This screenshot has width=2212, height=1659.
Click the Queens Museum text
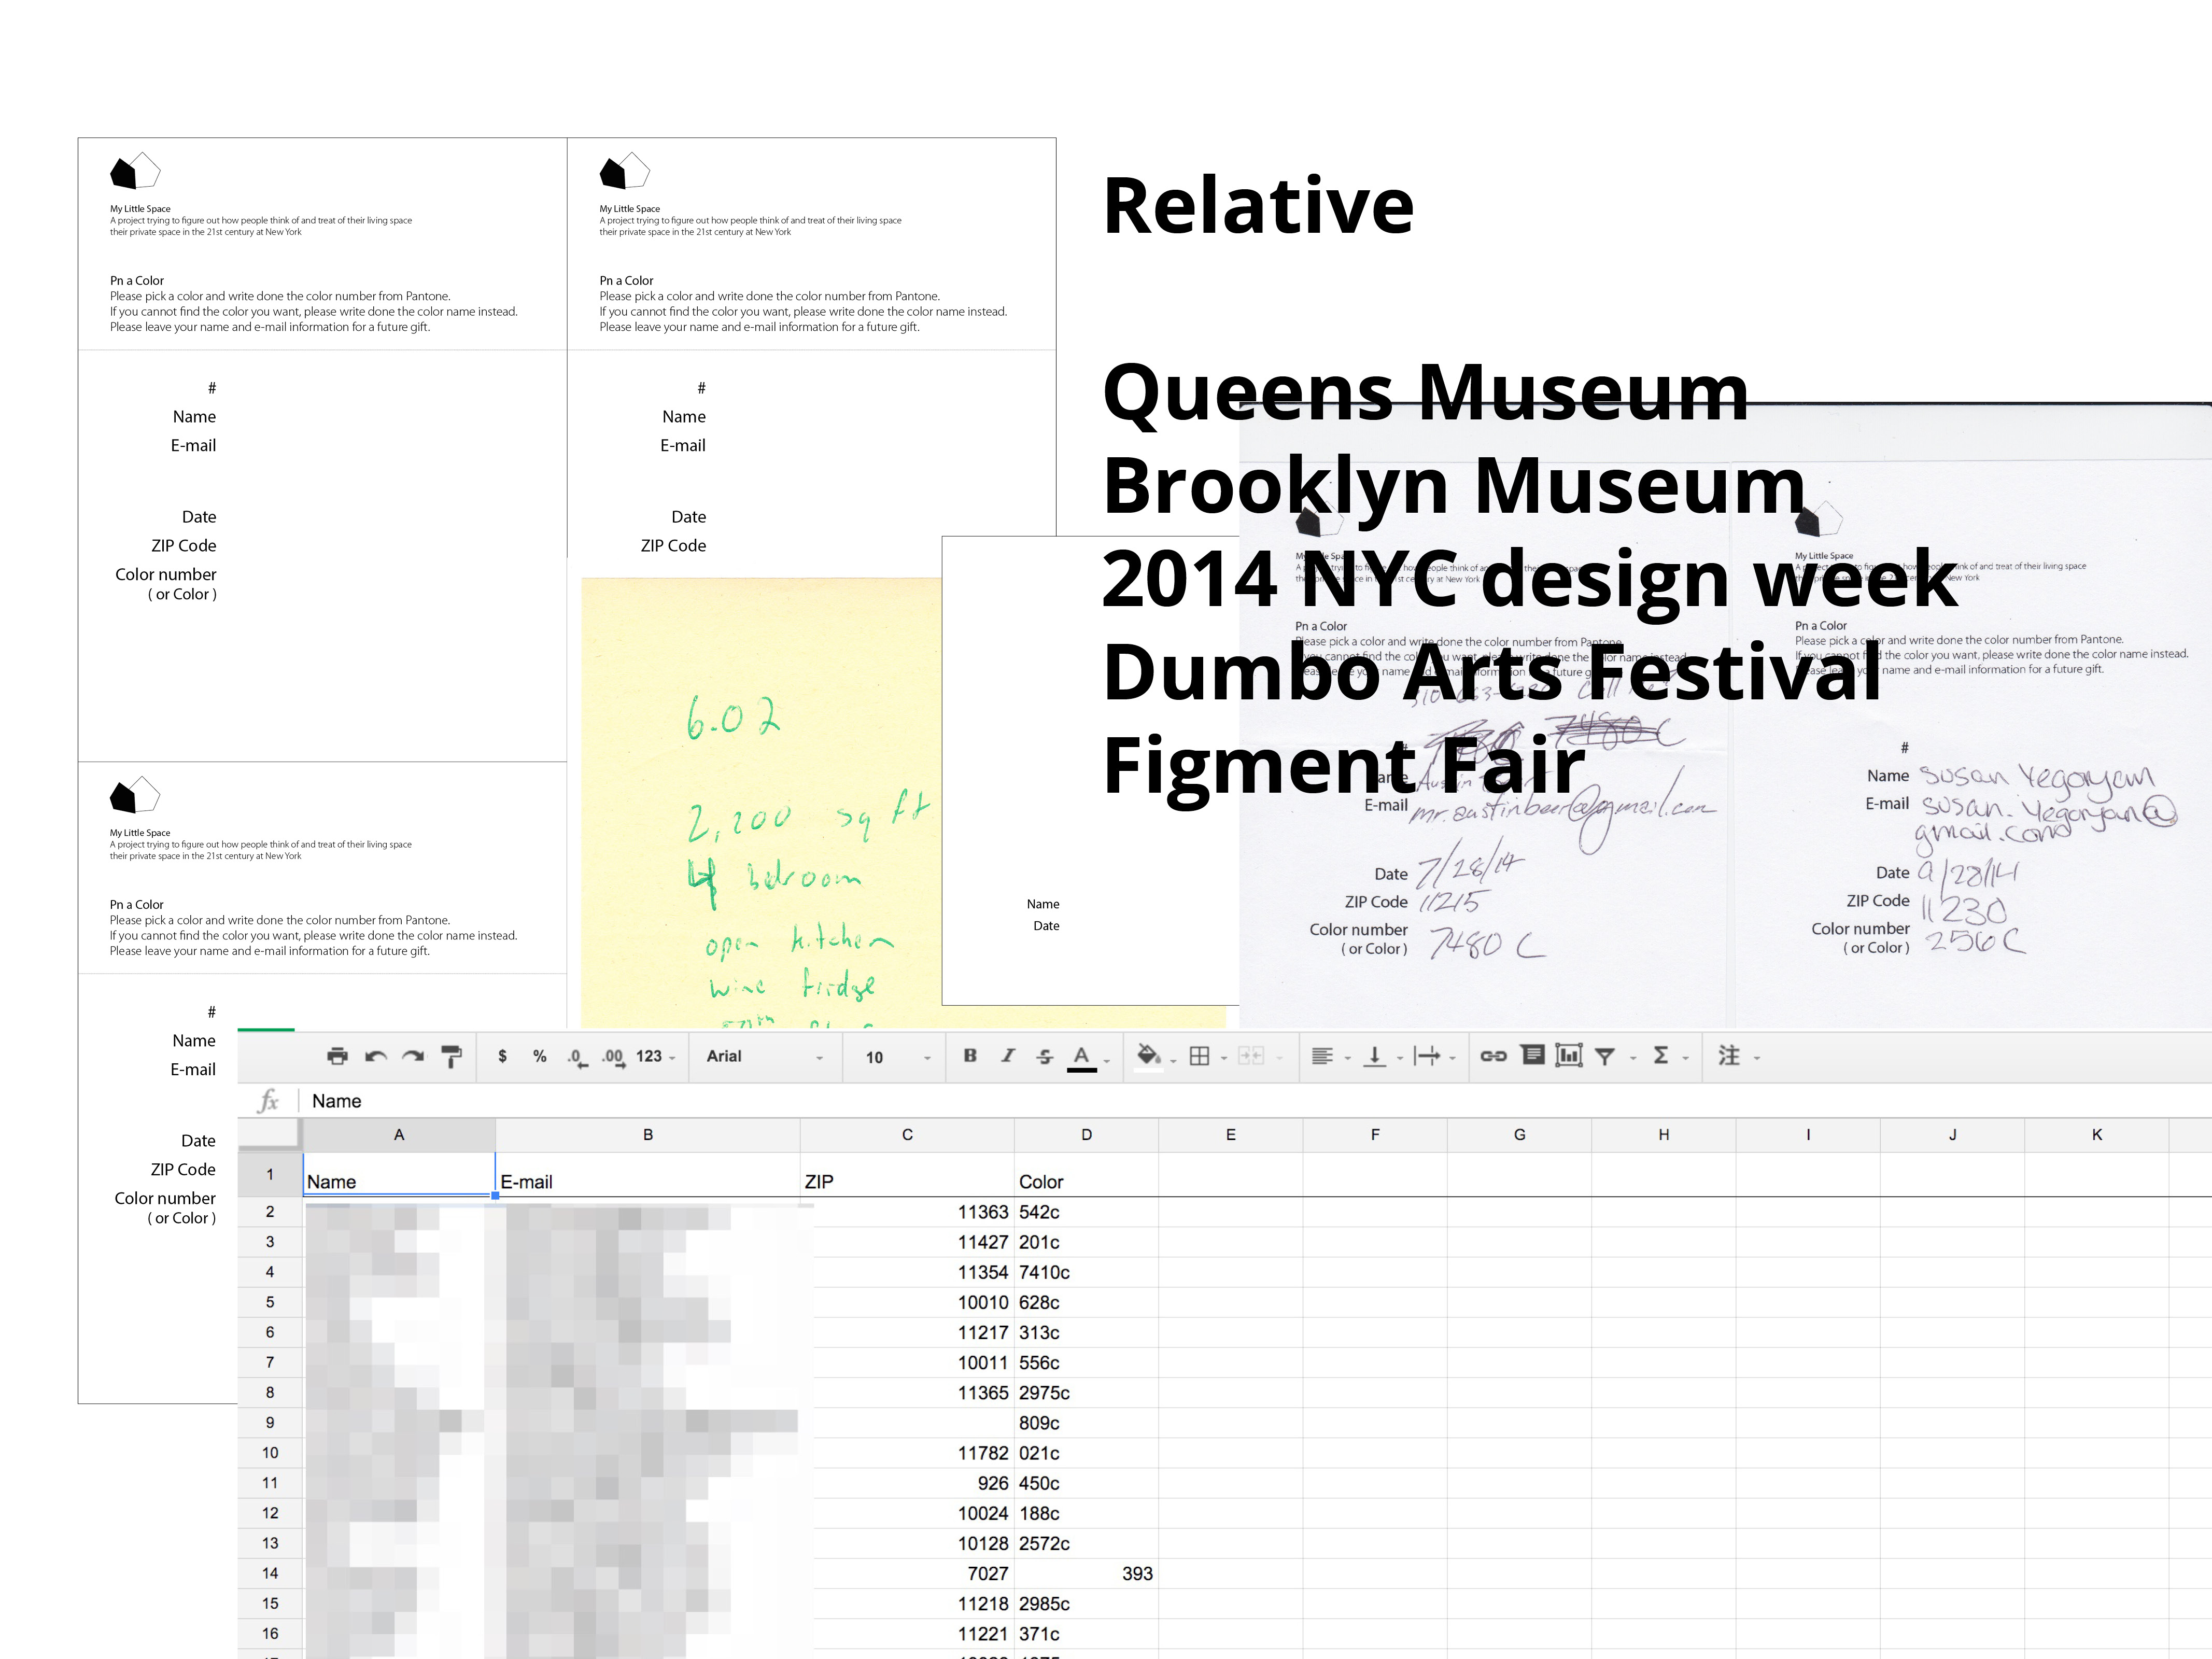pyautogui.click(x=1426, y=393)
